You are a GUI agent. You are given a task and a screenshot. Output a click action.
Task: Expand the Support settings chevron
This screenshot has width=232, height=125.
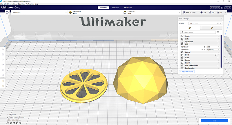(x=218, y=63)
